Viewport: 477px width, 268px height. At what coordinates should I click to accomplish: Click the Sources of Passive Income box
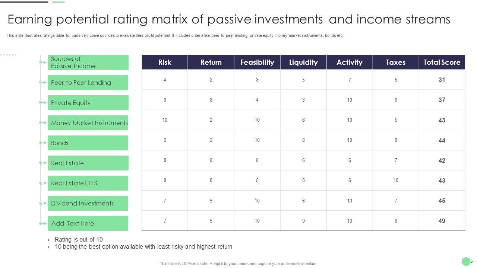click(88, 63)
